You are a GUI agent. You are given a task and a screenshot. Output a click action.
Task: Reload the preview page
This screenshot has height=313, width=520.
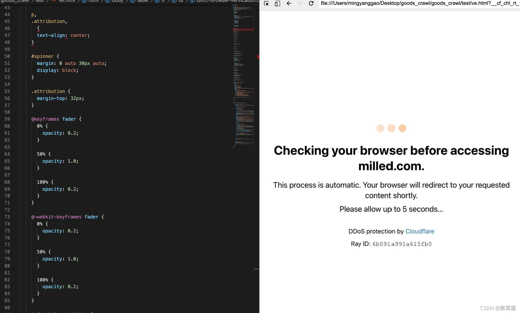(x=311, y=4)
